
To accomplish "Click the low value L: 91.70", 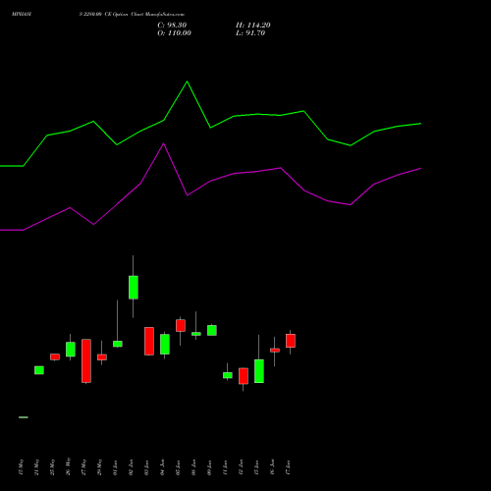I will tap(250, 33).
